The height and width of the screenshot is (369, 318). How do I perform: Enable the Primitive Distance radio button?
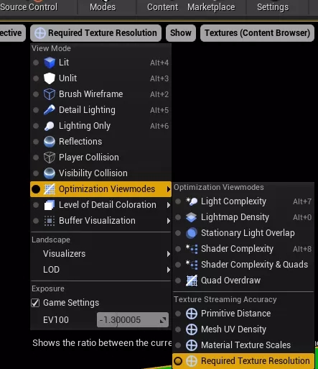coord(178,314)
